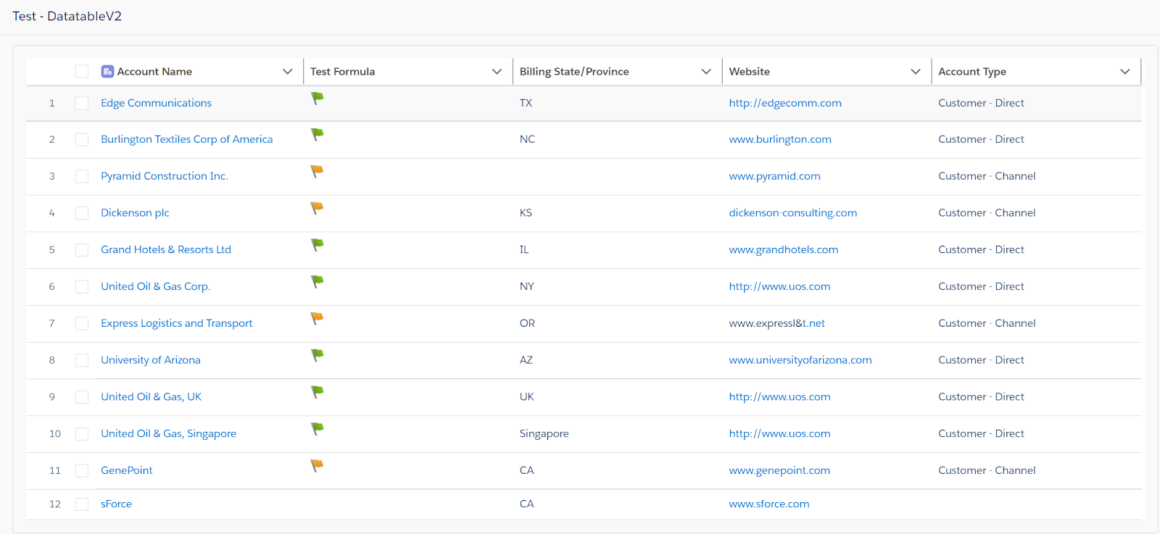Select the Burlington Textiles row checkbox
Viewport: 1160px width, 534px height.
(82, 140)
